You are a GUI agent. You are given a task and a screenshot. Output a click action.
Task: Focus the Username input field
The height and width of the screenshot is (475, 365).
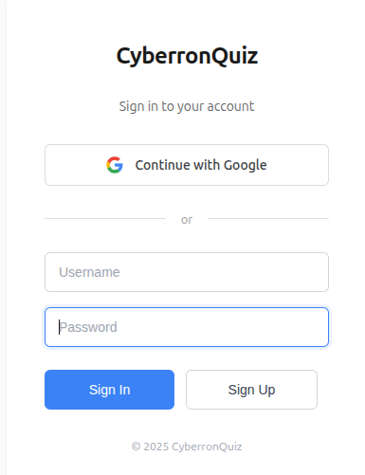(x=187, y=272)
